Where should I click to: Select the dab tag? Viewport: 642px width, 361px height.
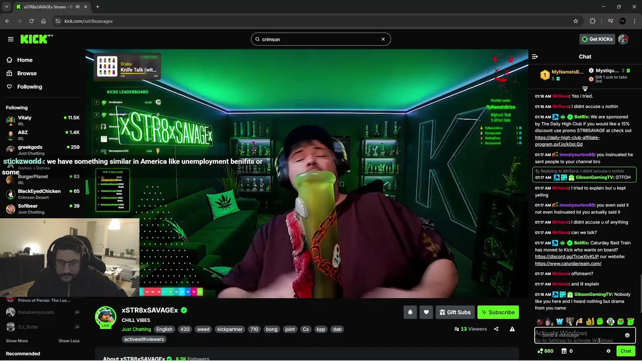coord(337,329)
